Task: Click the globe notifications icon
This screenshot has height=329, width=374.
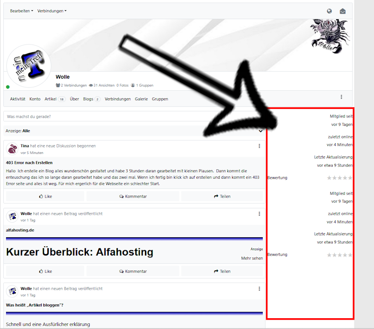Action: (x=330, y=11)
